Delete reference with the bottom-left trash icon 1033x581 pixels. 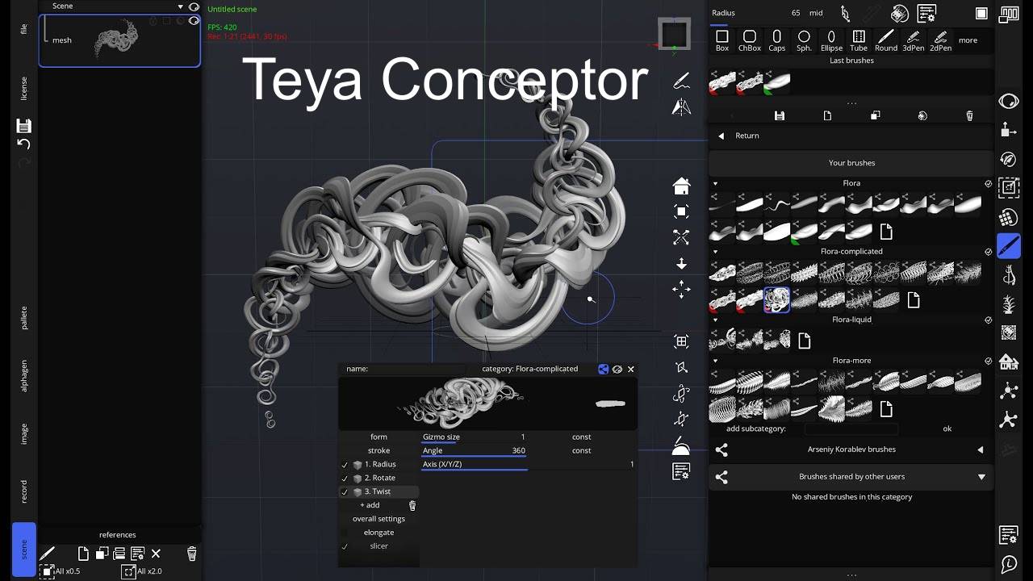click(x=191, y=554)
